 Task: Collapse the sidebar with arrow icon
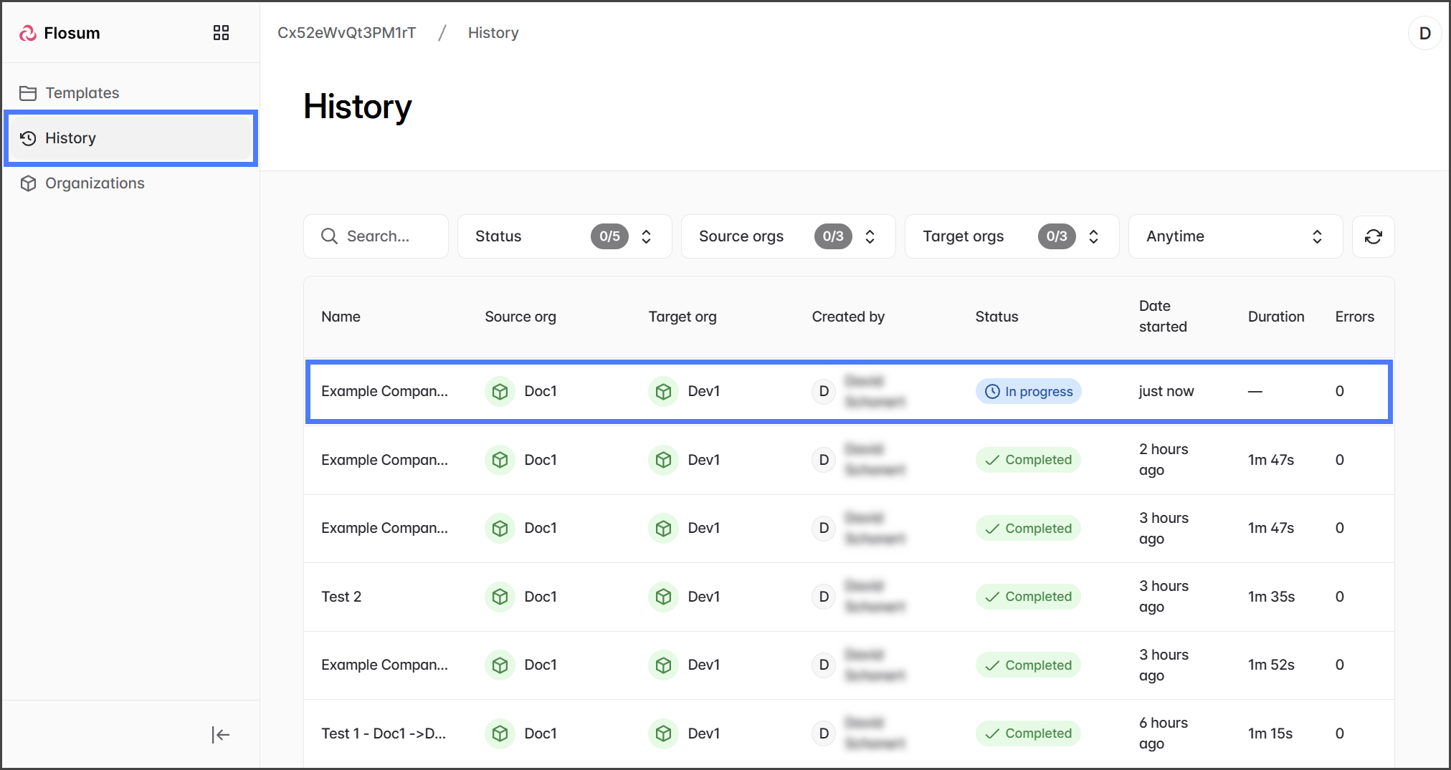pyautogui.click(x=220, y=734)
